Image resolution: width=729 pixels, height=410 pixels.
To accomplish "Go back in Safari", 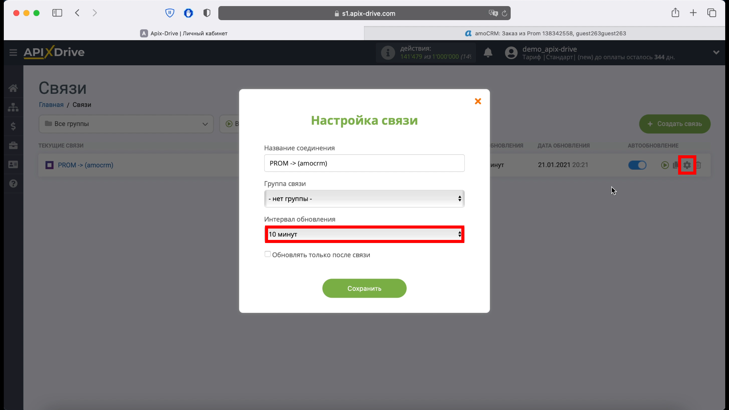I will 77,13.
